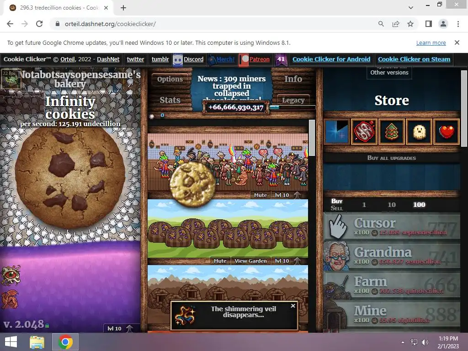Follow the Cookie Clicker on Steam link

point(414,59)
